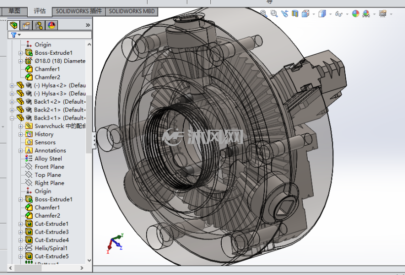Screen dimensions: 405x275
Task: Toggle the Hide/Show Items glasses icon
Action: pyautogui.click(x=339, y=14)
